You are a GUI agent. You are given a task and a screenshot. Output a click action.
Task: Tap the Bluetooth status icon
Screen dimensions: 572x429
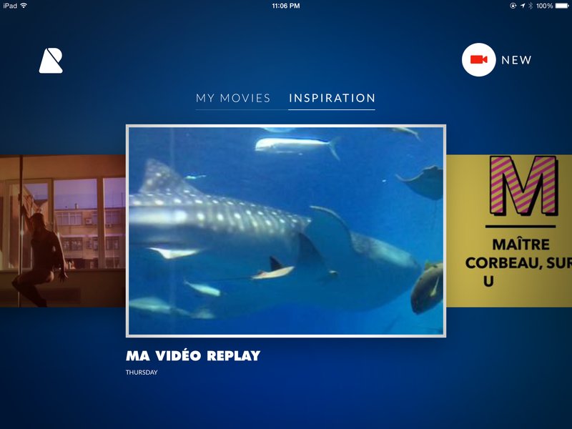531,6
